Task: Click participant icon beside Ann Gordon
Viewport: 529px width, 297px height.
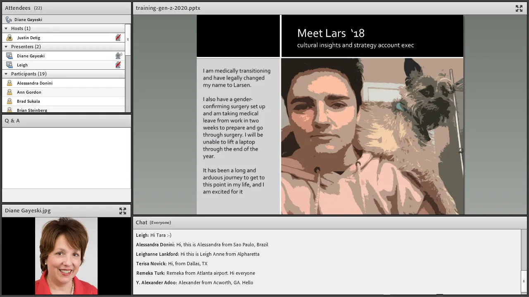Action: 10,92
